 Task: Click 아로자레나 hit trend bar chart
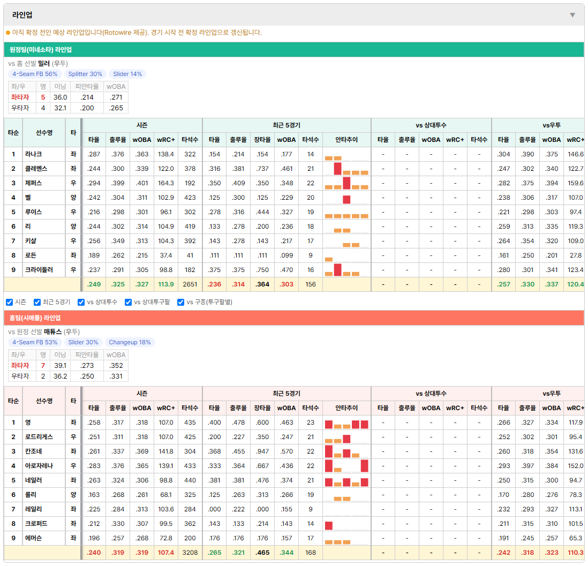(346, 466)
